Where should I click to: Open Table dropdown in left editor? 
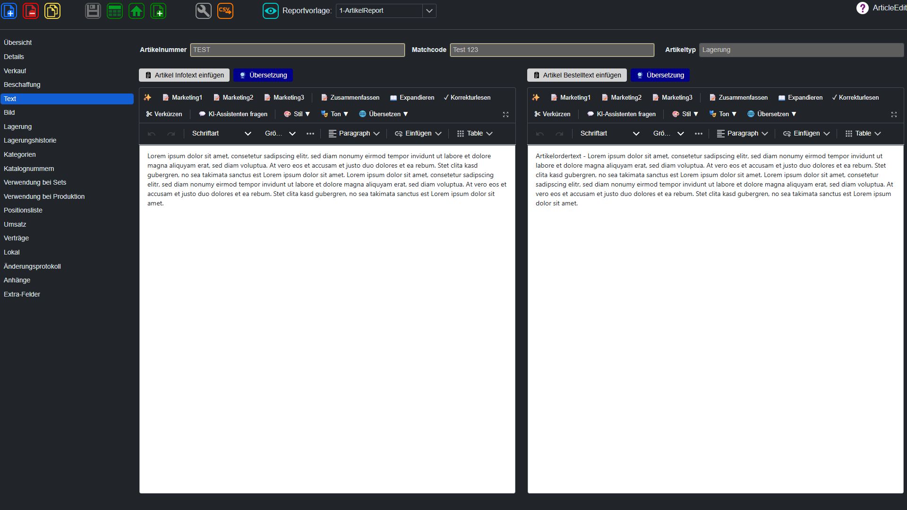(475, 134)
